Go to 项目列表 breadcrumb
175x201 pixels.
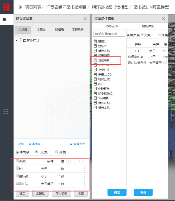(x=33, y=7)
